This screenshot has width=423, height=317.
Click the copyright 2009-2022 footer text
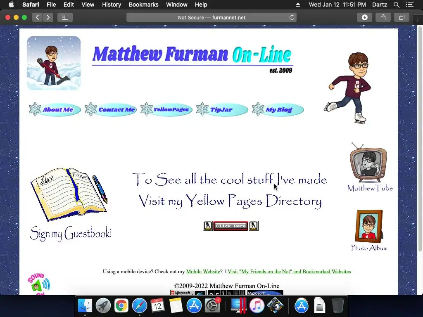pos(227,286)
